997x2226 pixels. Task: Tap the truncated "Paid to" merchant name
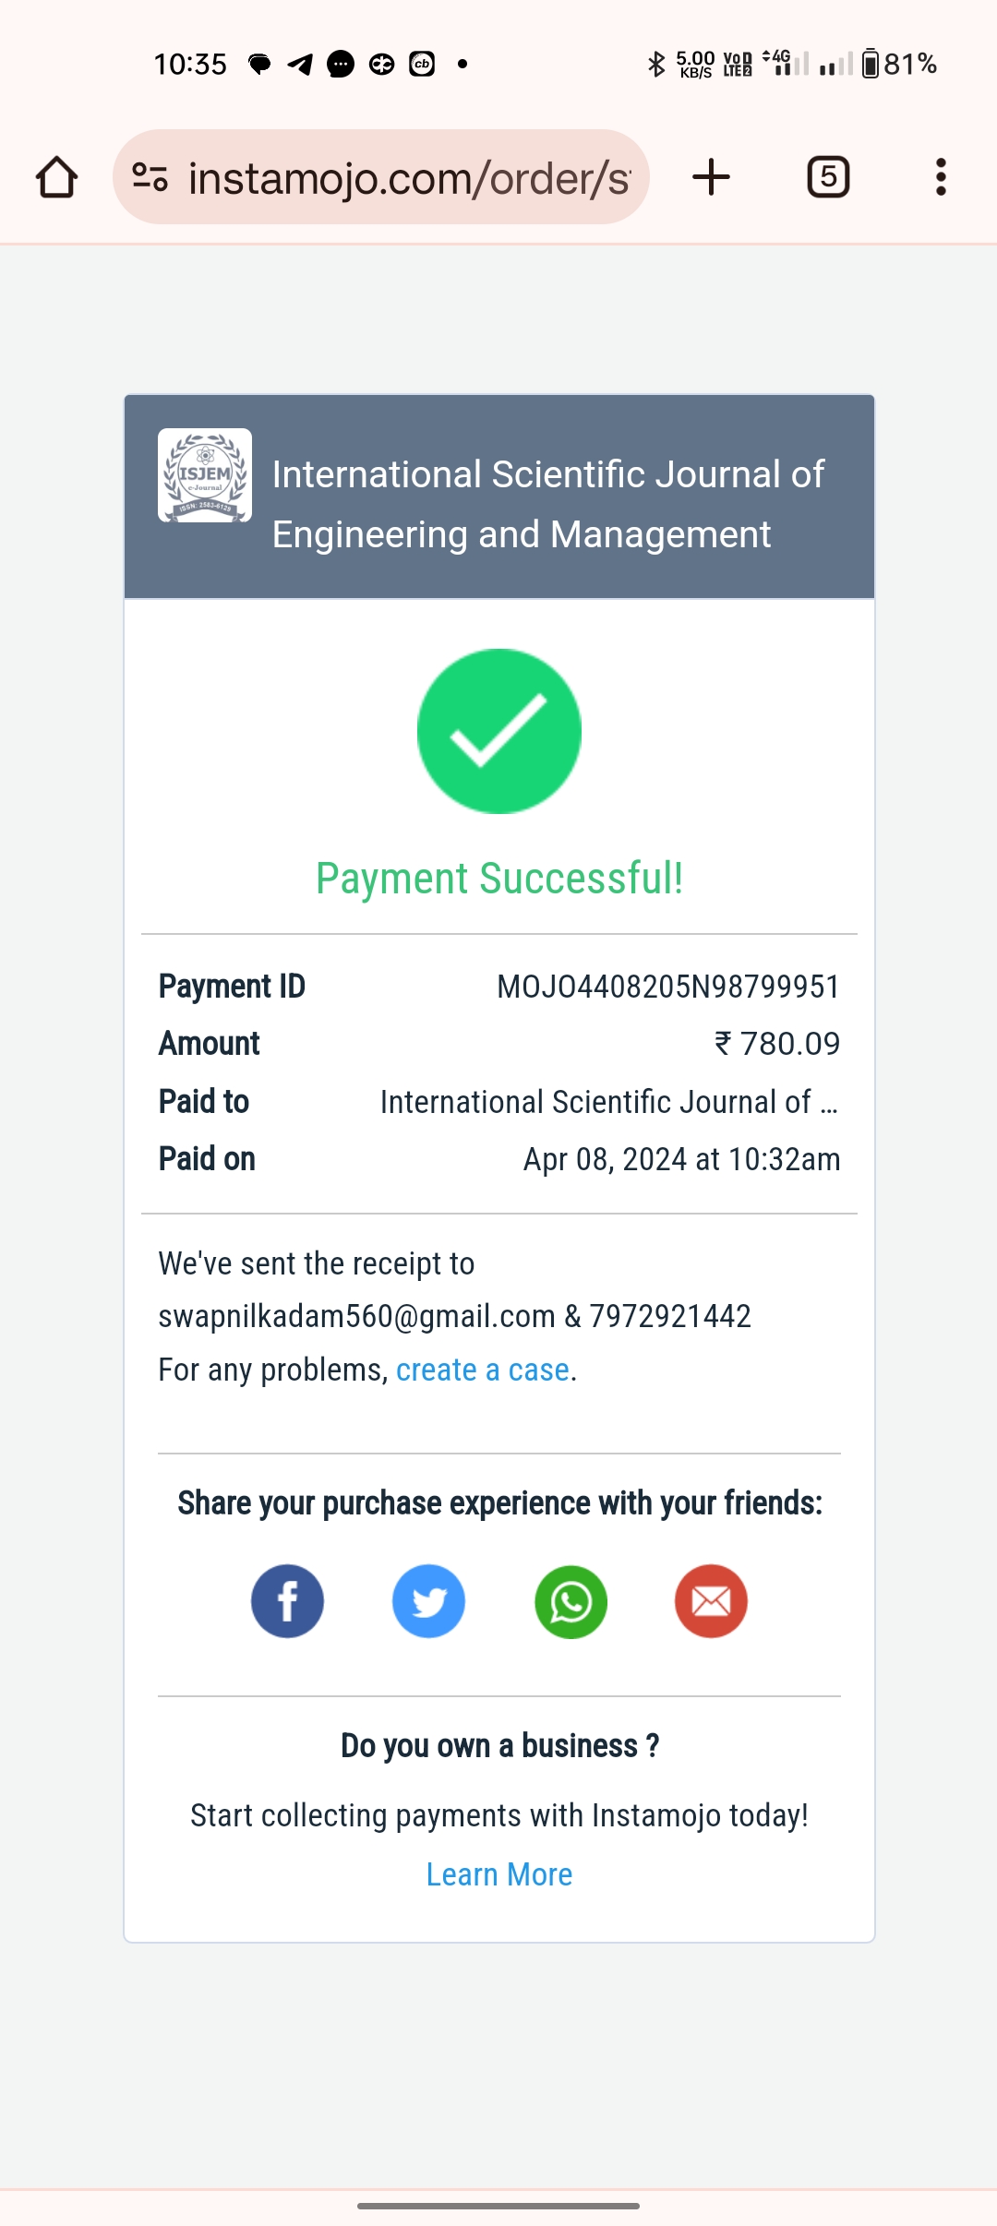click(609, 1102)
